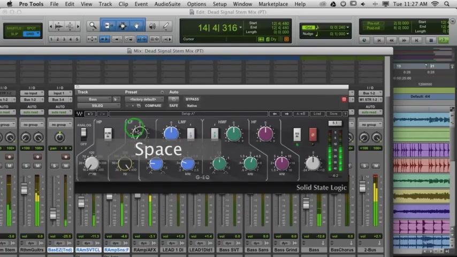
Task: Toggle plugin BYPASS
Action: click(192, 99)
